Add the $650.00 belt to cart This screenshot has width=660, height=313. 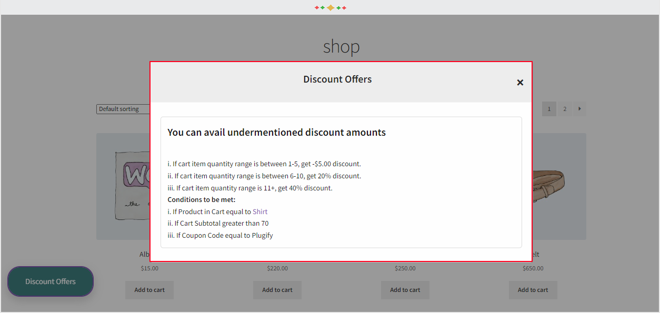tap(533, 290)
